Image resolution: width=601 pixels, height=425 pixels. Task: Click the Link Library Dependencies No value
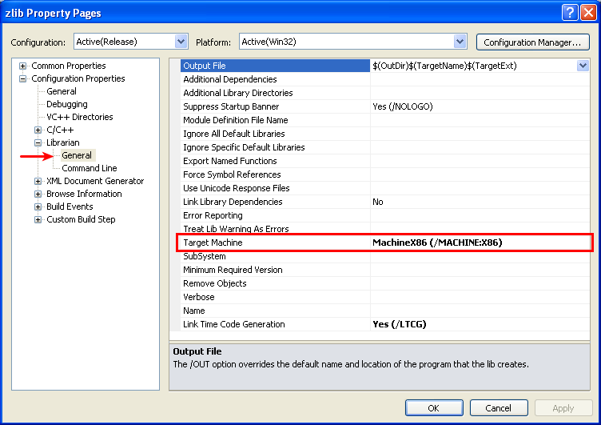coord(378,202)
